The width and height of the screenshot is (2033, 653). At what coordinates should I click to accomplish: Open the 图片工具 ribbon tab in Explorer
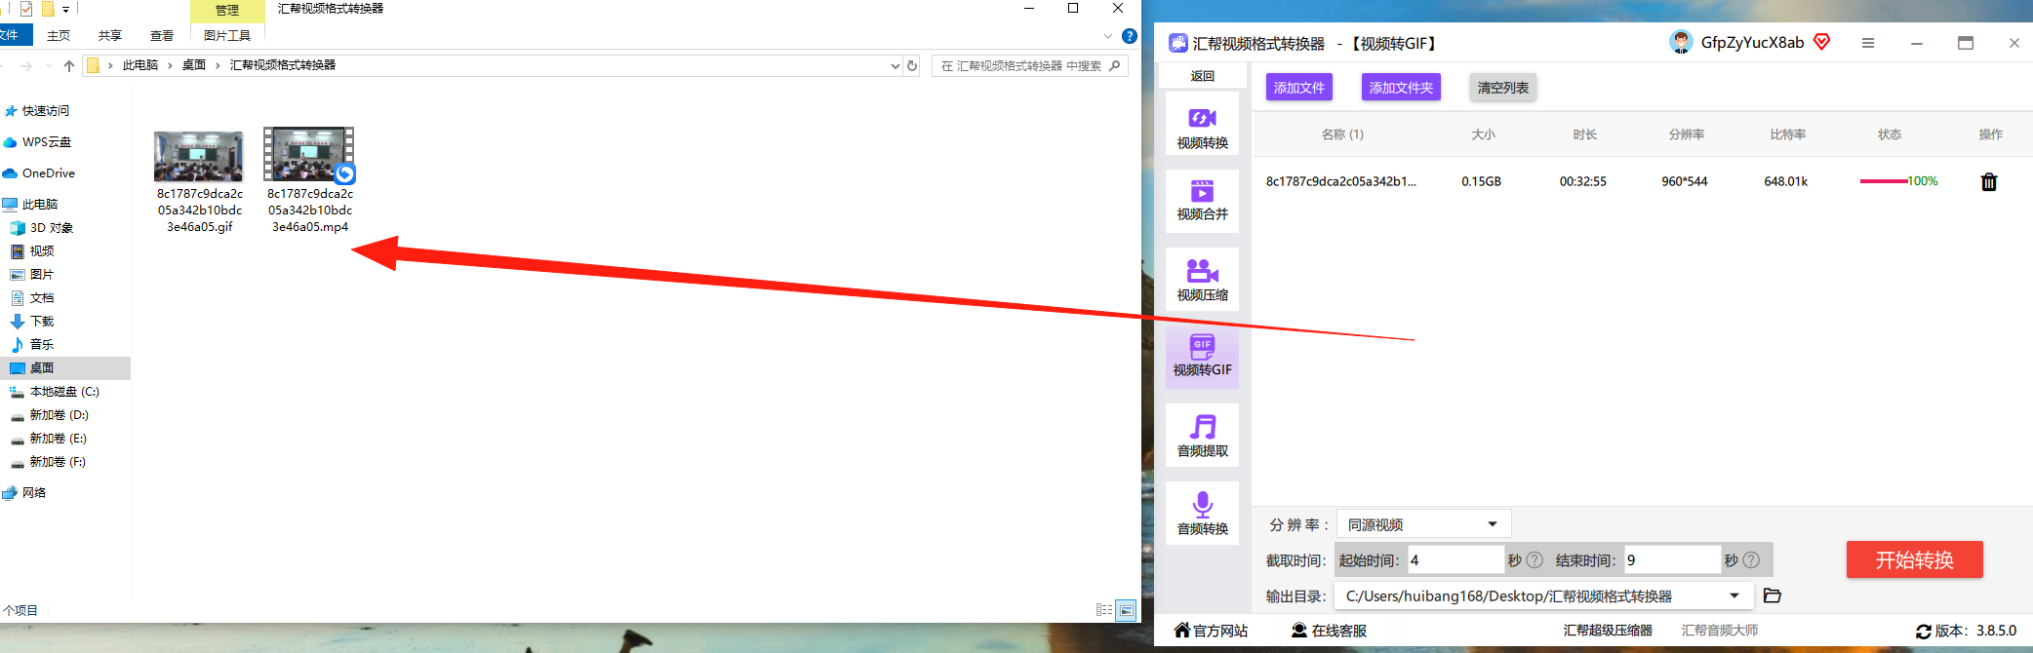click(x=227, y=35)
